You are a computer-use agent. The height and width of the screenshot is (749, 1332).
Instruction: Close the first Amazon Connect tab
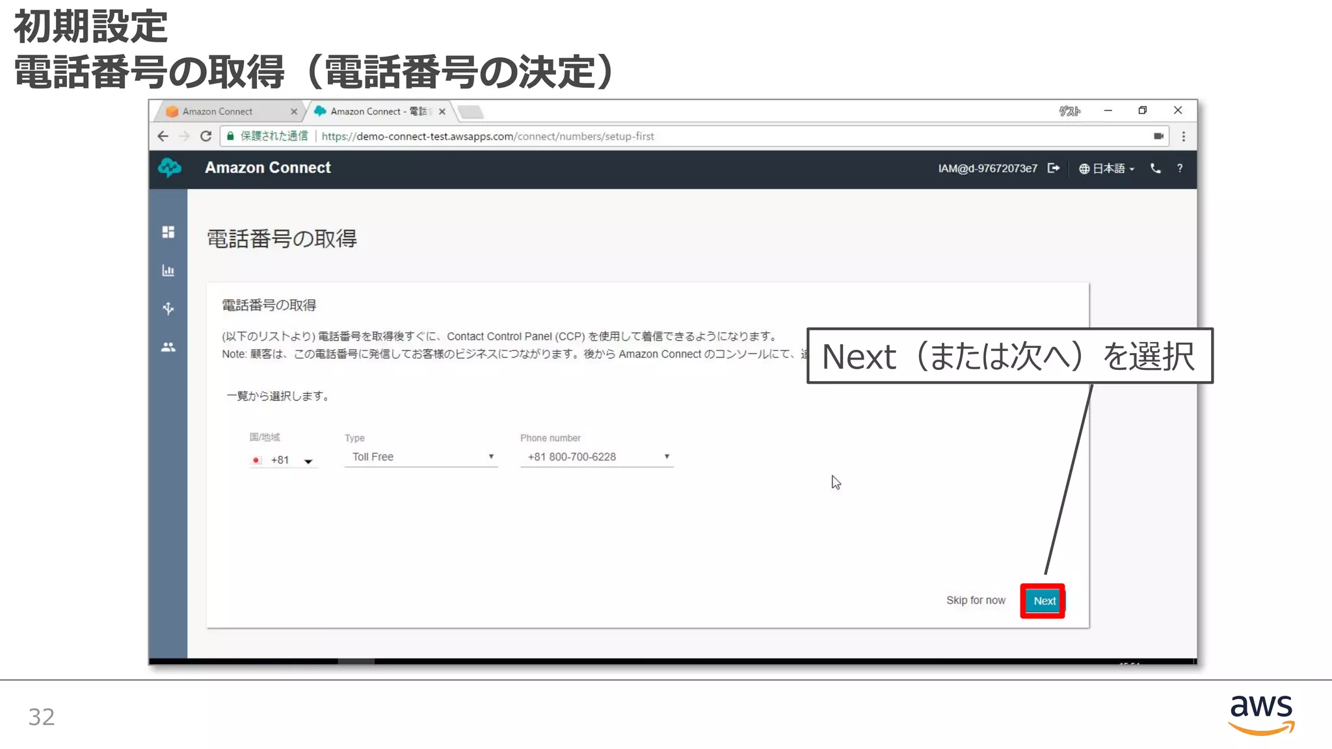click(294, 112)
